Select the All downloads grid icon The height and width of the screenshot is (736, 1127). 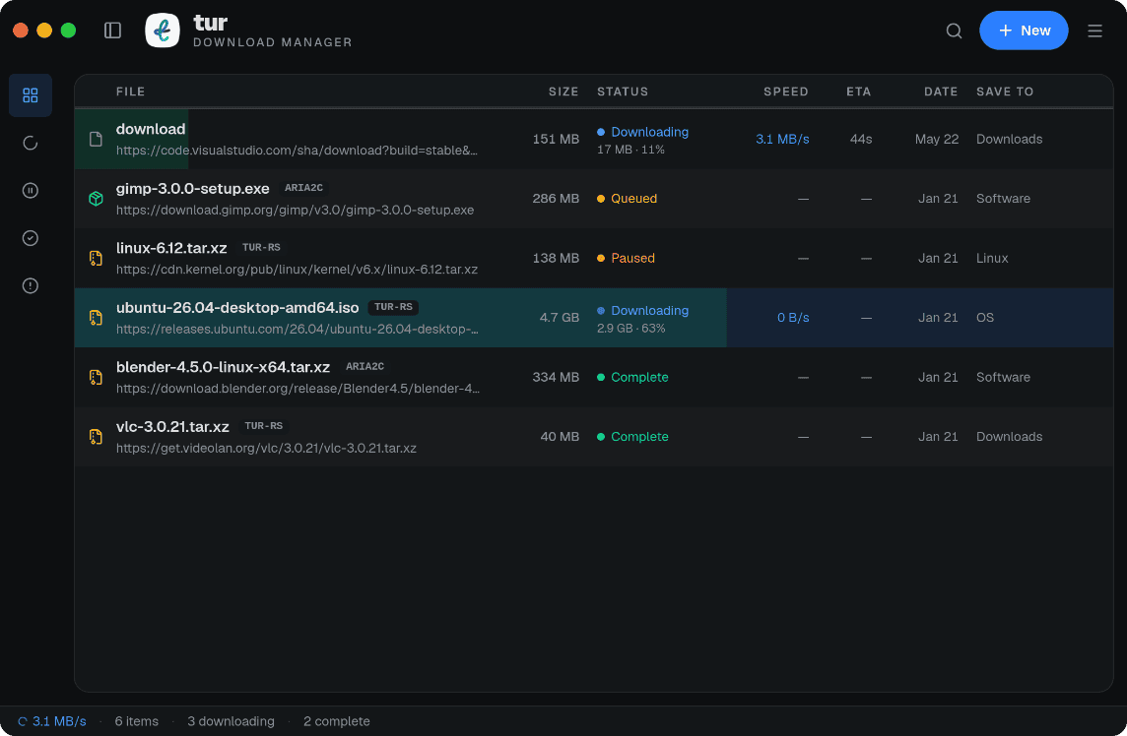31,94
